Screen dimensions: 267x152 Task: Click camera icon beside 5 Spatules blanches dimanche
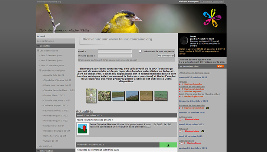click(x=207, y=108)
